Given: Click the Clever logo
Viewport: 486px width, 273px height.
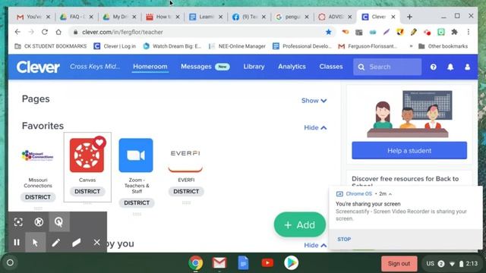Looking at the screenshot, I should pos(38,67).
